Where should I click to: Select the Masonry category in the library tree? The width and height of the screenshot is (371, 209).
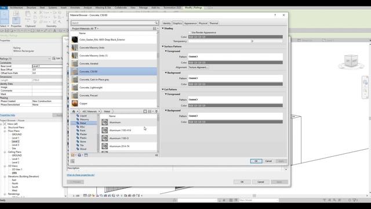[84, 120]
